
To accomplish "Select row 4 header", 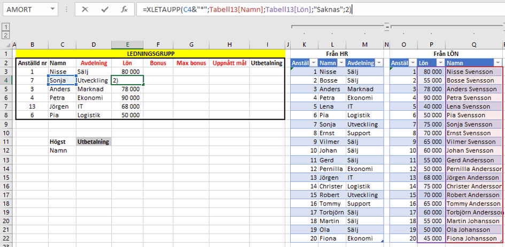I will tap(6, 80).
